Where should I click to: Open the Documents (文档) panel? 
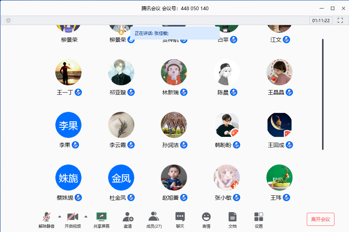[232, 217]
